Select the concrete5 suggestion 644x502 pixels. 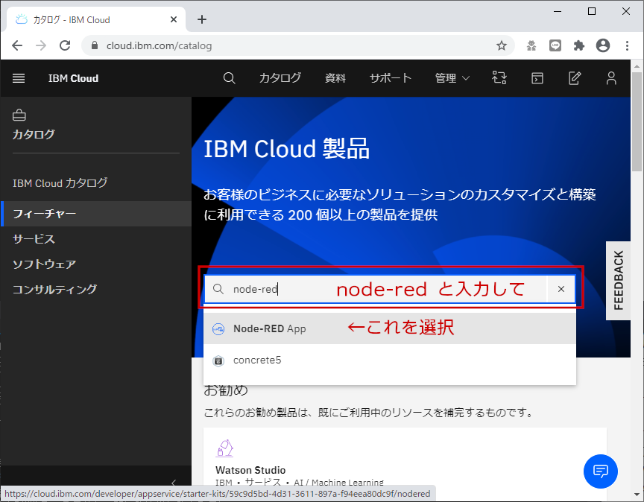[x=390, y=360]
